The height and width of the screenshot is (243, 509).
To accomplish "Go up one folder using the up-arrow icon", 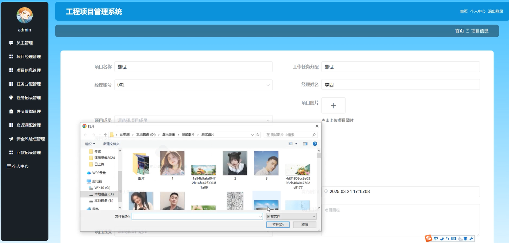I will coord(105,134).
